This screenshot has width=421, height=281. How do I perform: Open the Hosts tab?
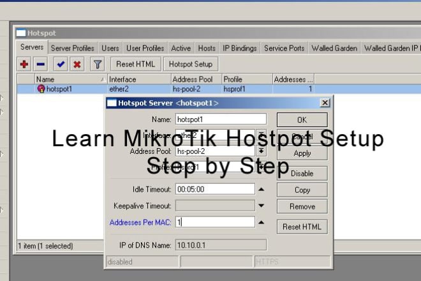[207, 48]
